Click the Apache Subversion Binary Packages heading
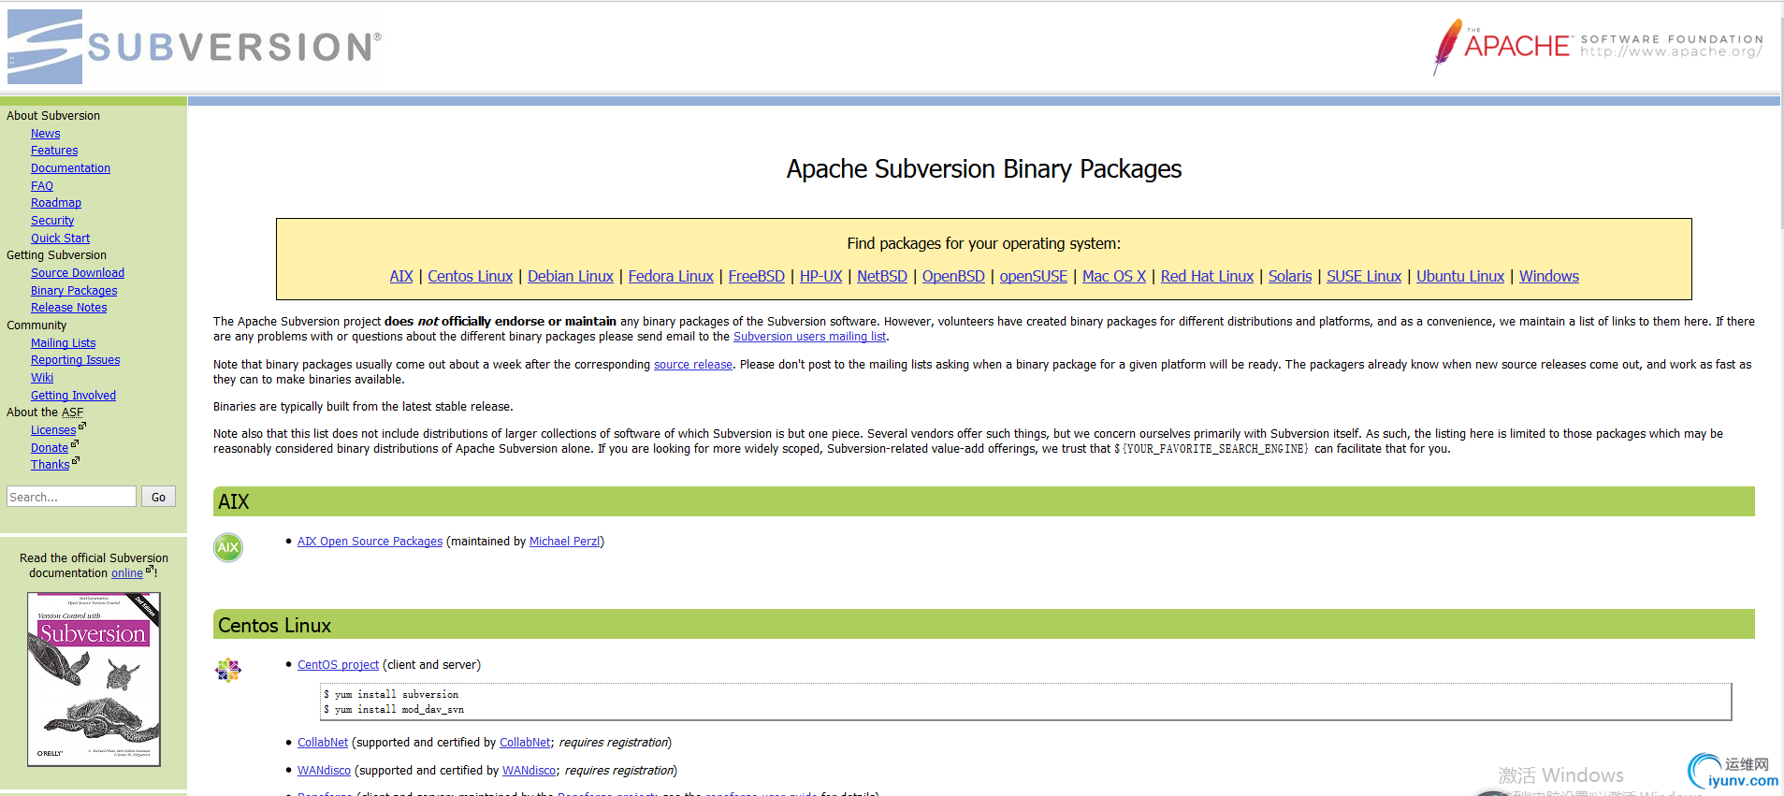This screenshot has width=1784, height=796. (x=984, y=169)
